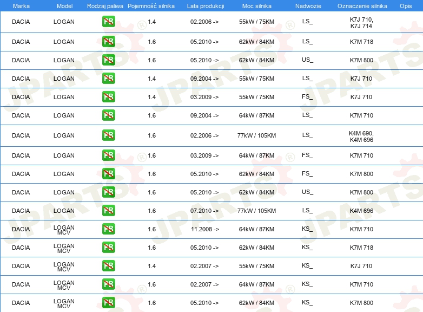Select the KS_ body cell in the 11.2008 row
The height and width of the screenshot is (312, 423).
(x=307, y=229)
